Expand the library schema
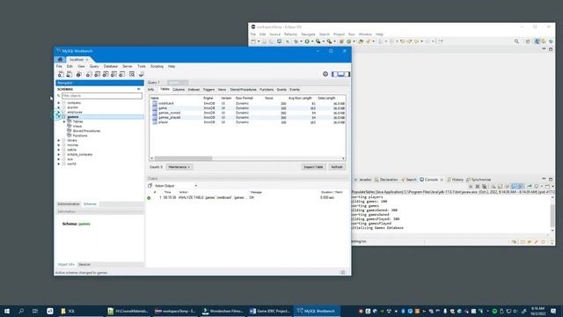563x317 pixels. (59, 140)
